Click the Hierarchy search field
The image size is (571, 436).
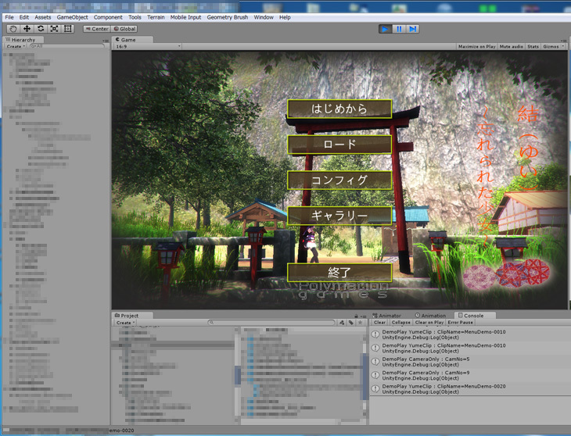(67, 46)
